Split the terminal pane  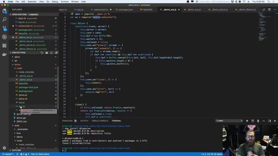[x=253, y=121]
